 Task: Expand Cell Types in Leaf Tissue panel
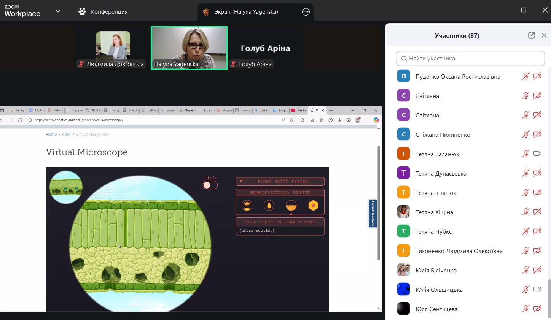click(280, 222)
